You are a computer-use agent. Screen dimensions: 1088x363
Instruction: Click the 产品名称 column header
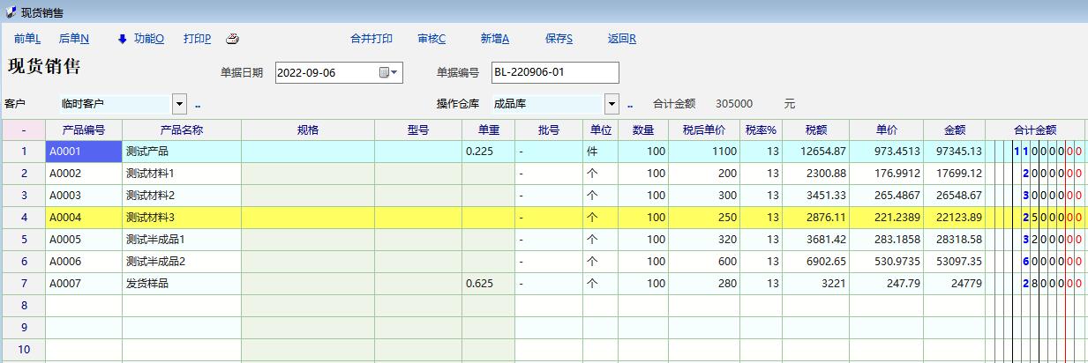[182, 130]
